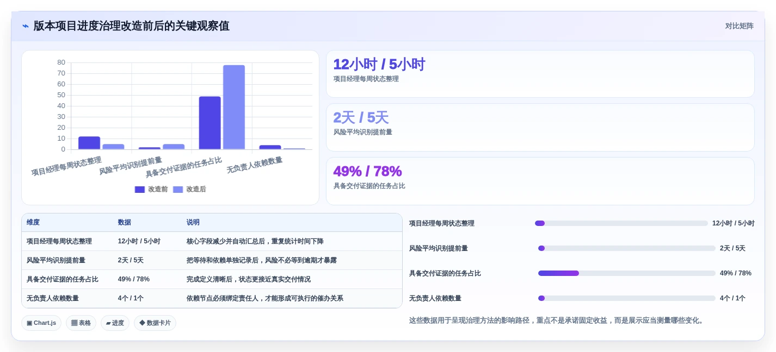The height and width of the screenshot is (352, 776).
Task: Click chart axis label 无负责人依赖数量
Action: 254,165
